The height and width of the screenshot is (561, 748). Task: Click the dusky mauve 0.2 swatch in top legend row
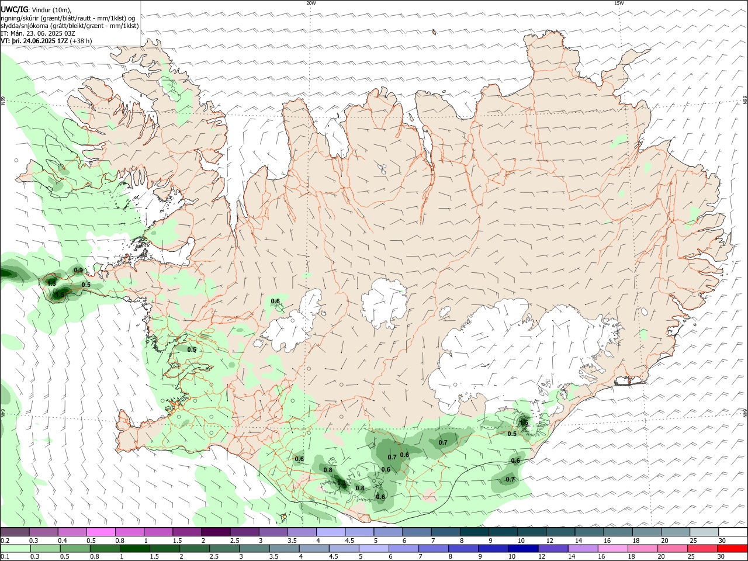pos(15,532)
